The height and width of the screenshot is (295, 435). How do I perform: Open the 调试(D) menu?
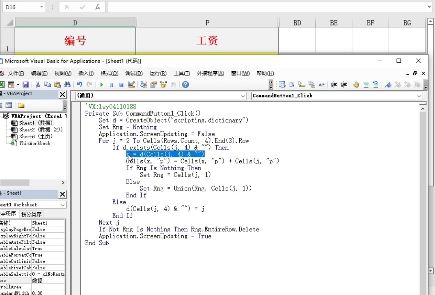134,73
